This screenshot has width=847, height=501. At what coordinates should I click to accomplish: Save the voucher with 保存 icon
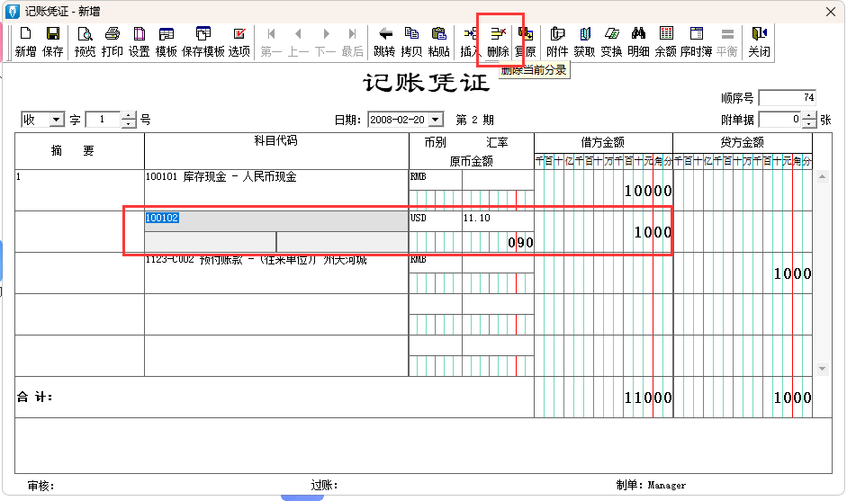click(53, 41)
